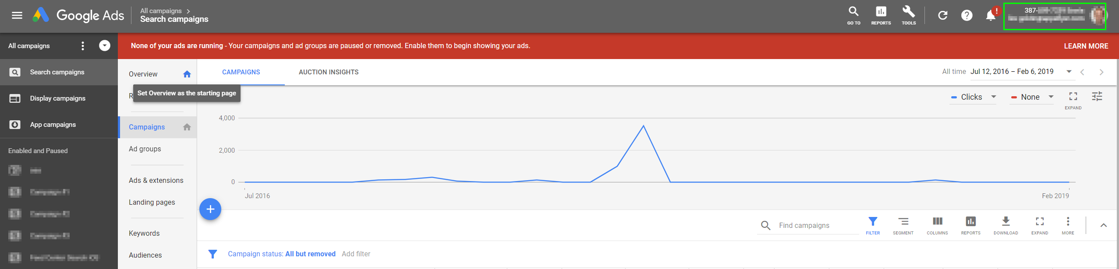This screenshot has height=269, width=1119.
Task: Add new campaign with plus button
Action: click(x=210, y=209)
